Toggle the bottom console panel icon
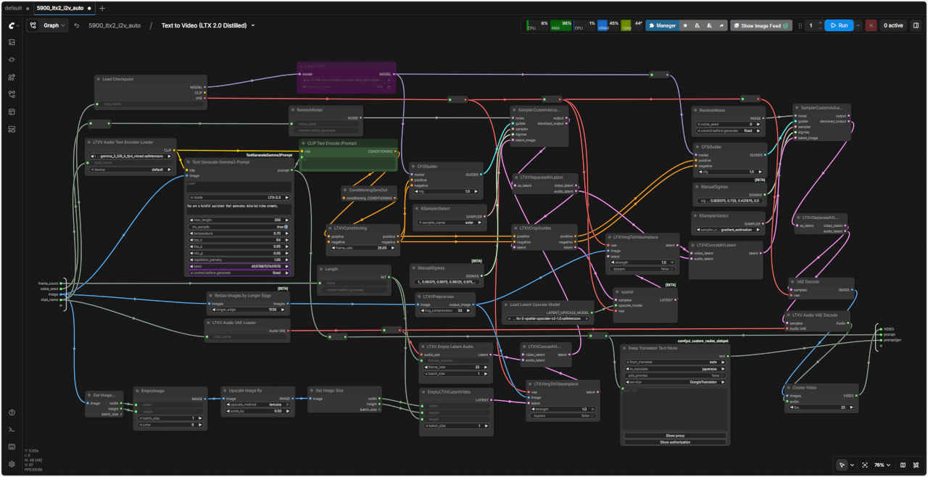 tap(12, 430)
